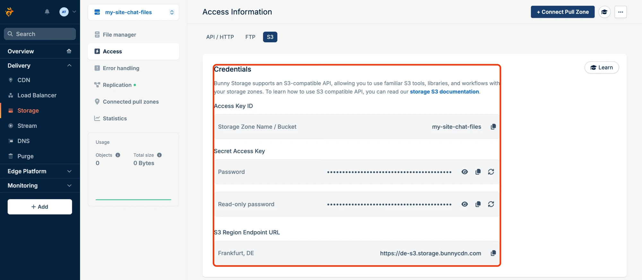Open the three-dot more options menu
Image resolution: width=642 pixels, height=280 pixels.
[x=620, y=12]
